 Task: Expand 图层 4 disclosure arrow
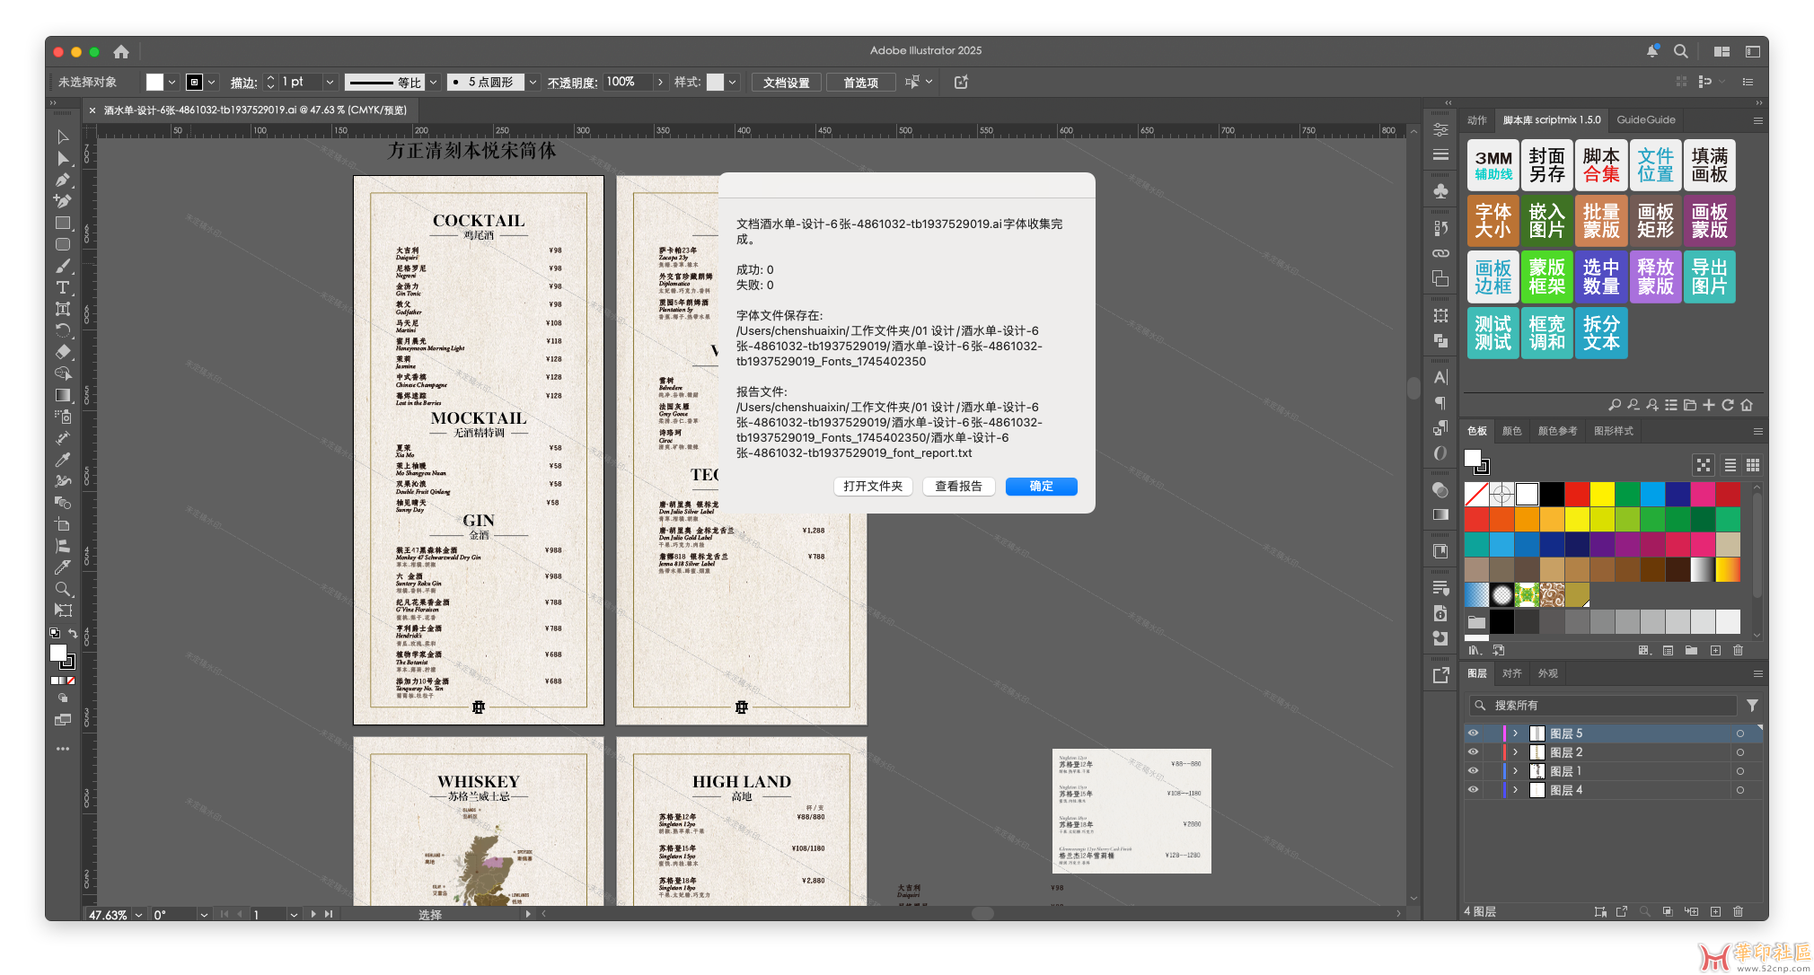point(1515,790)
